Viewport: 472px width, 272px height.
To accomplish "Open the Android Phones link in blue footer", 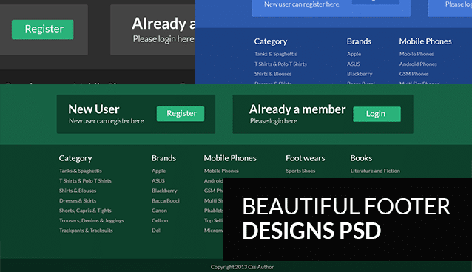I will (418, 64).
